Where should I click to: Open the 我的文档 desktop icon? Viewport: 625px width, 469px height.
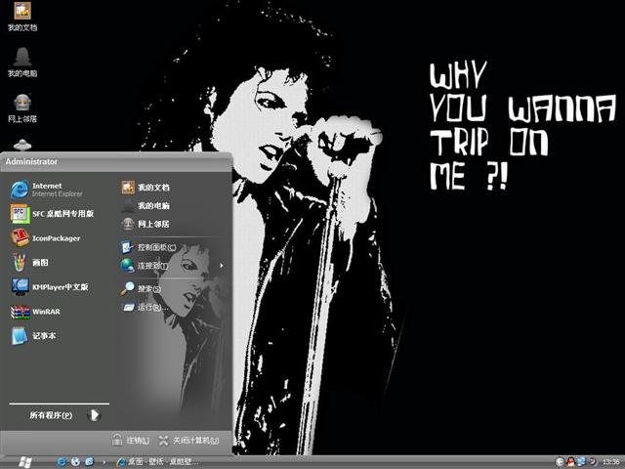(22, 17)
